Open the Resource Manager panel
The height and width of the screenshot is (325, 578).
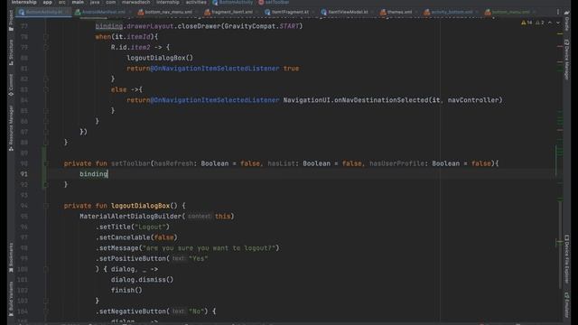(11, 128)
